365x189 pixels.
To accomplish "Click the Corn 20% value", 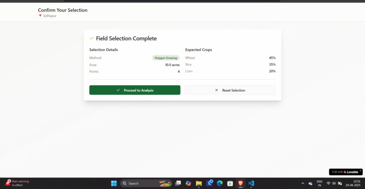I will pyautogui.click(x=272, y=71).
